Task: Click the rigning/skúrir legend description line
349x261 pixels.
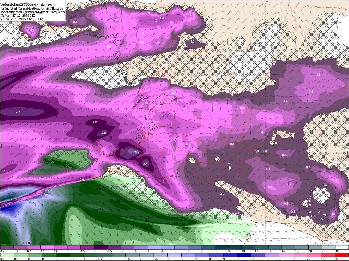Action: pyautogui.click(x=32, y=8)
